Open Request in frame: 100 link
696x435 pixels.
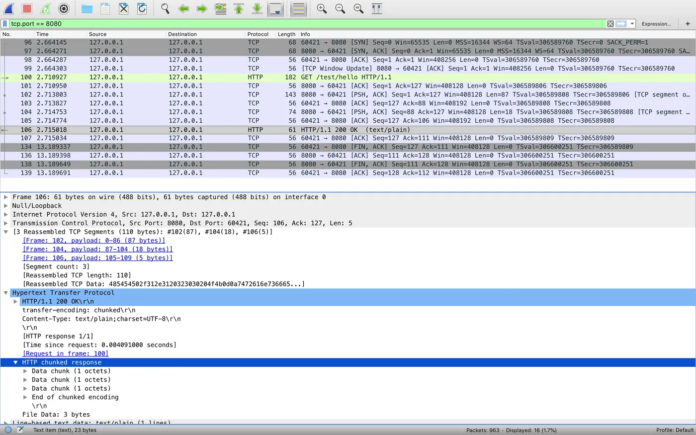[66, 353]
